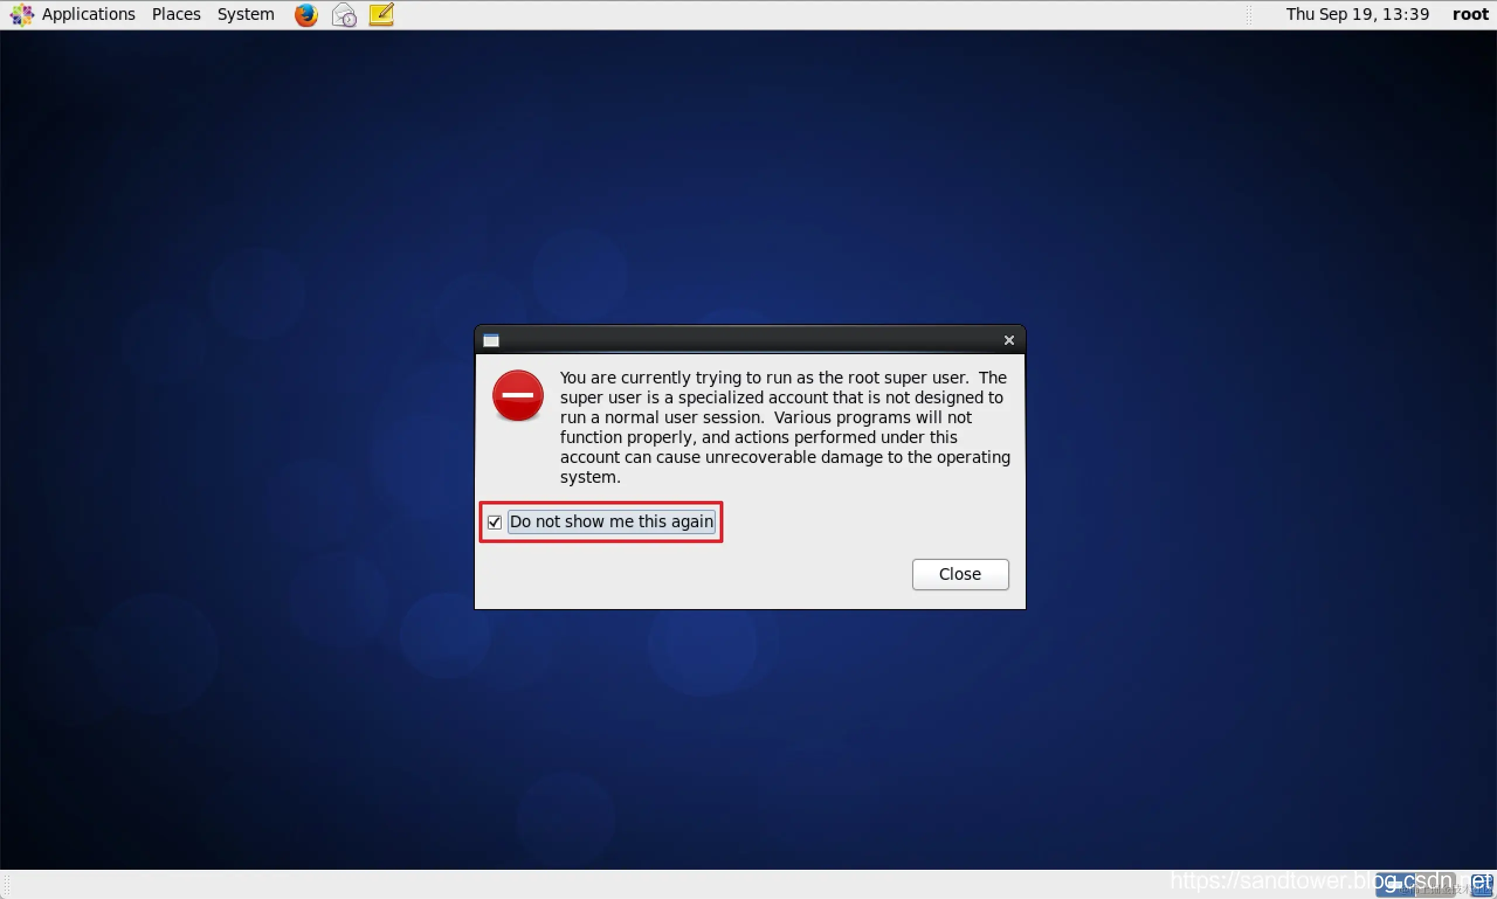The width and height of the screenshot is (1497, 899).
Task: Uncheck the 'Do not show' checkbox
Action: tap(495, 522)
